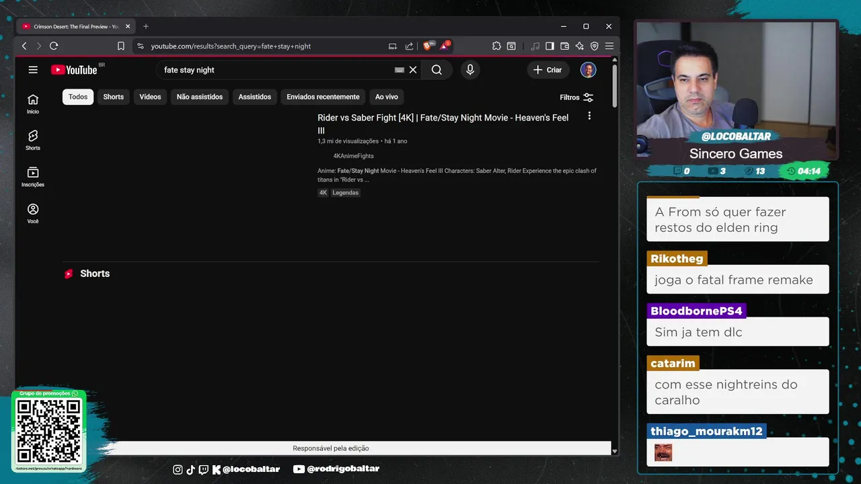
Task: Open the Brave VPN shield icon
Action: pyautogui.click(x=594, y=46)
